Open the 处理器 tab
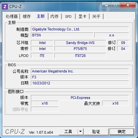Image resolution: width=138 pixels, height=138 pixels. tap(12, 17)
